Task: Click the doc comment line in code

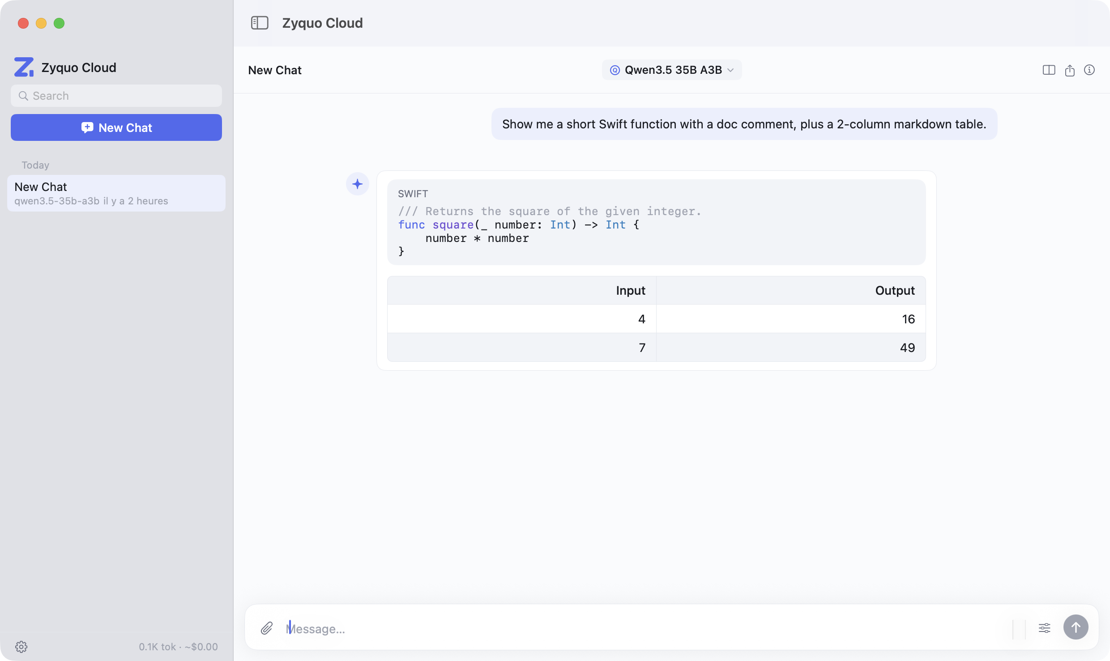Action: pos(550,211)
